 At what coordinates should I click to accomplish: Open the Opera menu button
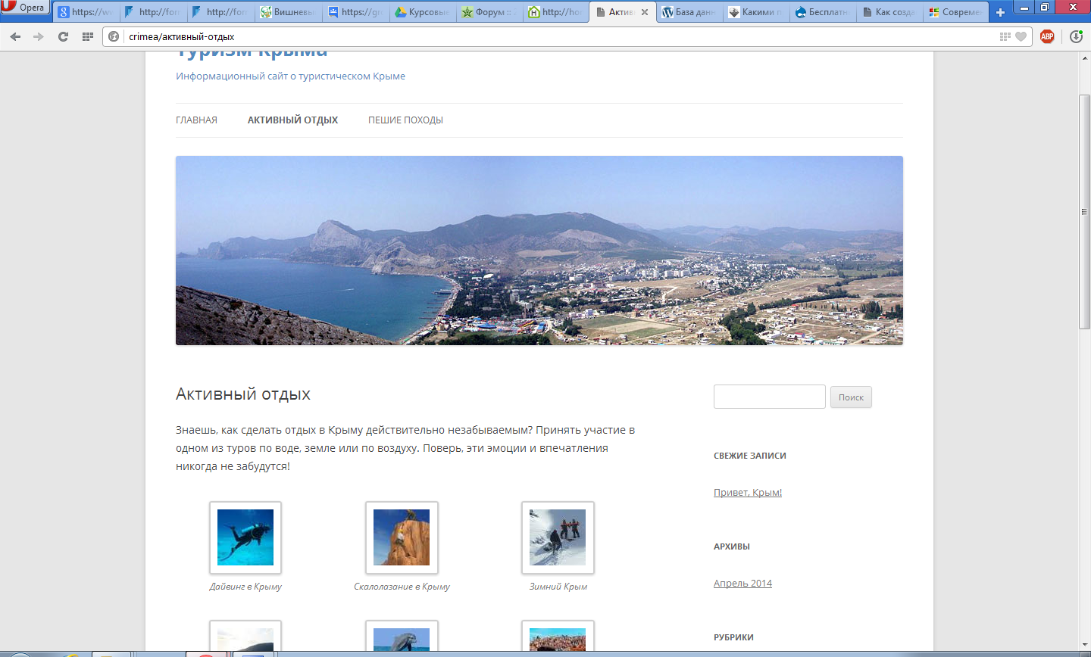click(x=24, y=8)
